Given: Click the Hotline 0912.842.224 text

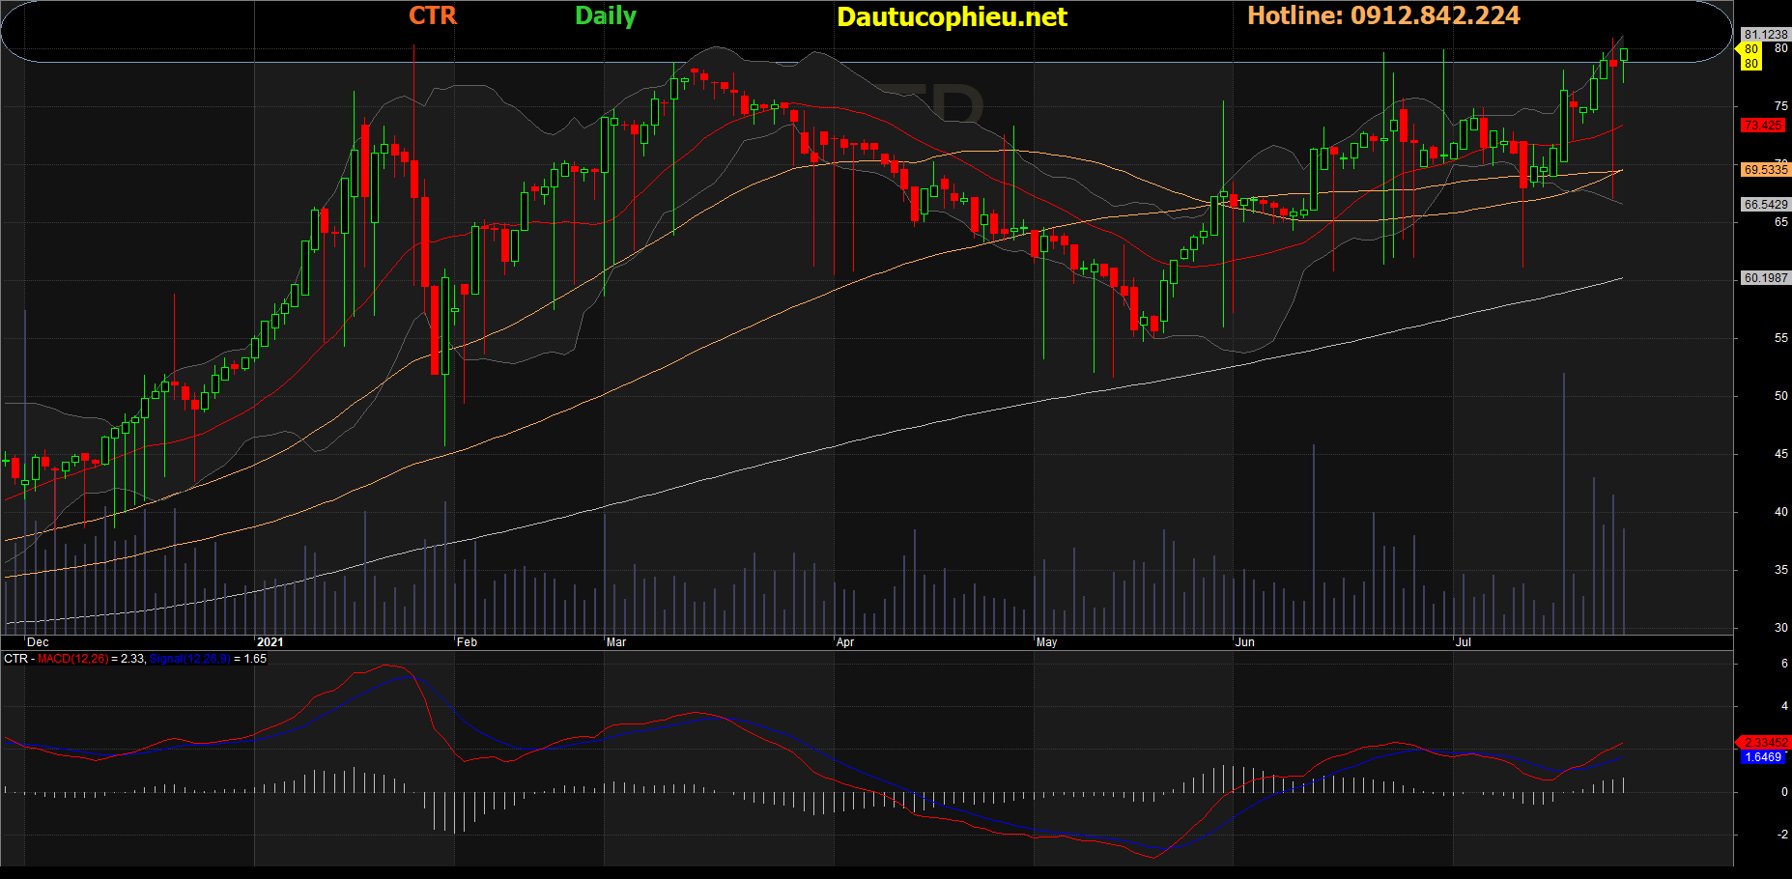Looking at the screenshot, I should [x=1383, y=15].
